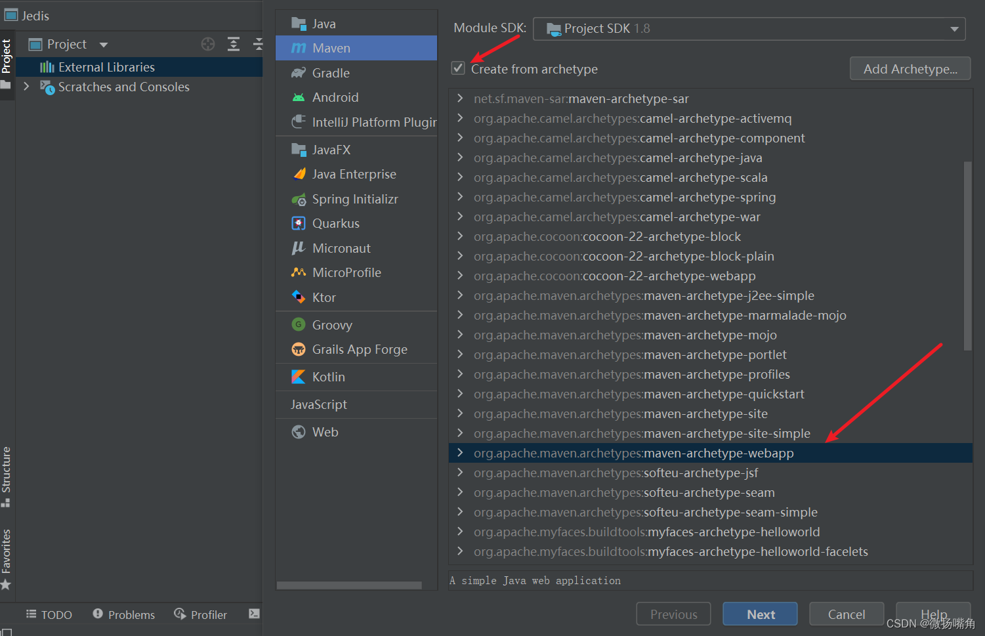
Task: Select maven-archetype-j2ee-simple row
Action: point(710,295)
